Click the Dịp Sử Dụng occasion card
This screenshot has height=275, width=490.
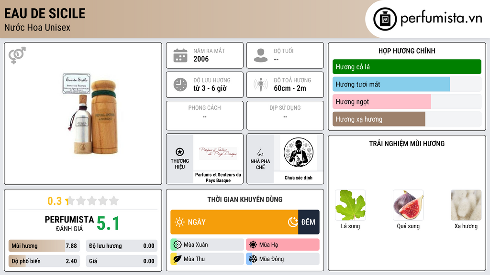(x=285, y=116)
